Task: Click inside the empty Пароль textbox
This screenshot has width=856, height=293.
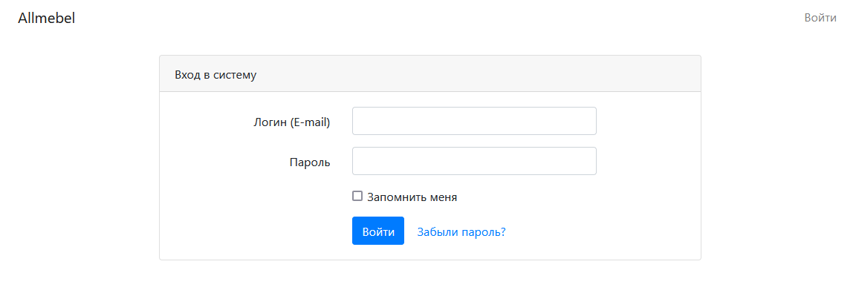Action: pyautogui.click(x=474, y=161)
